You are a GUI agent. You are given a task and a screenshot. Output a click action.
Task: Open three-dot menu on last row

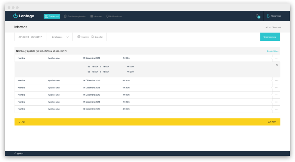tap(276, 109)
